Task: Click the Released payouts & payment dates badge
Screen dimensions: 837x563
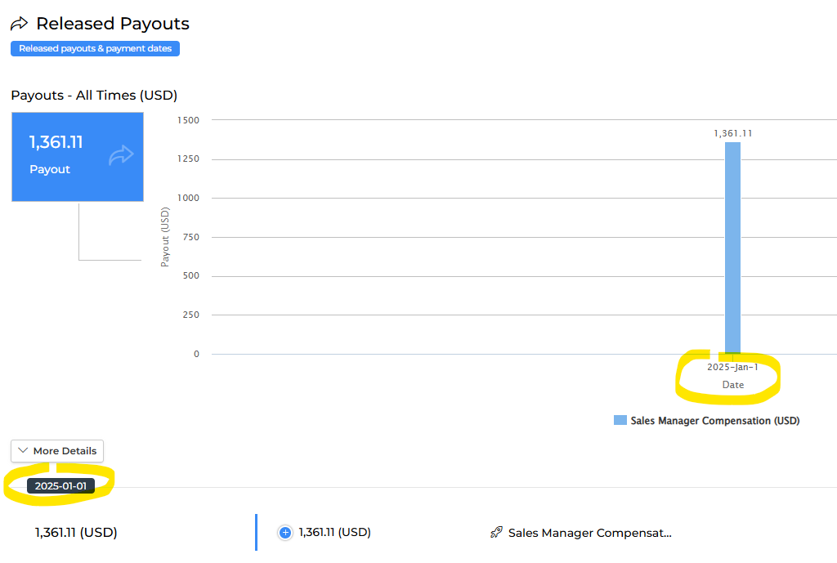Action: coord(95,49)
